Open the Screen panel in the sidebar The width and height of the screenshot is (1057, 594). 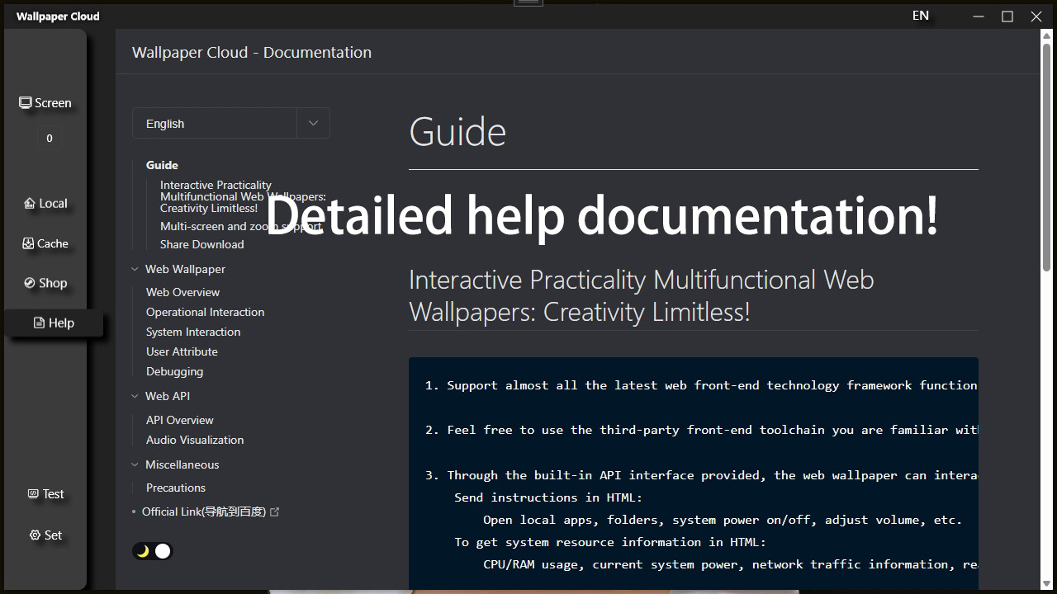tap(45, 102)
